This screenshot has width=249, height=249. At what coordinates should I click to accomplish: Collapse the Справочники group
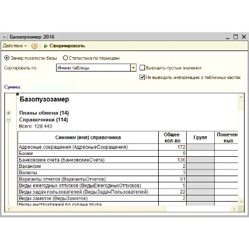pyautogui.click(x=8, y=120)
